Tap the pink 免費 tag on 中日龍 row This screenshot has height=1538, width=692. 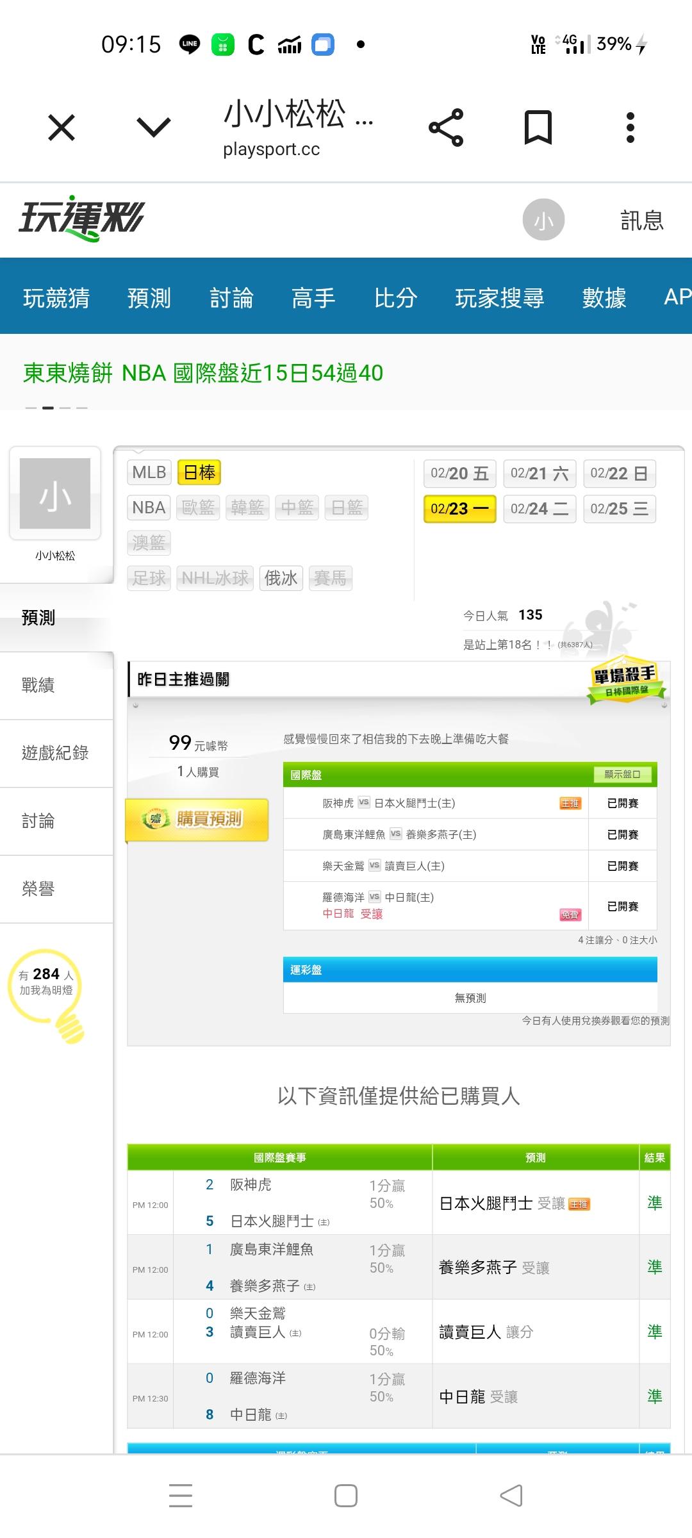tap(570, 915)
